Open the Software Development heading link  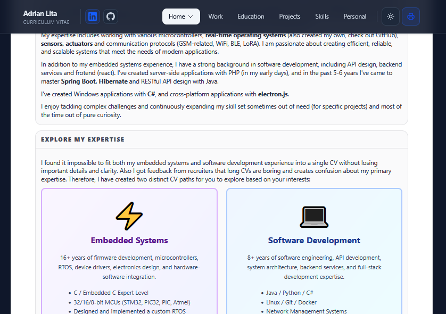(x=314, y=241)
